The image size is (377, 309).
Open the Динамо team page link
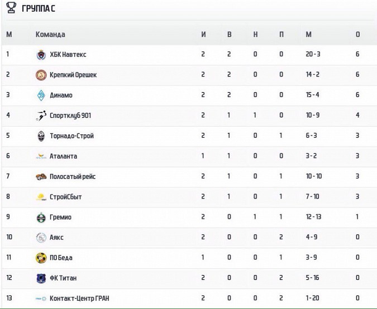coord(61,95)
